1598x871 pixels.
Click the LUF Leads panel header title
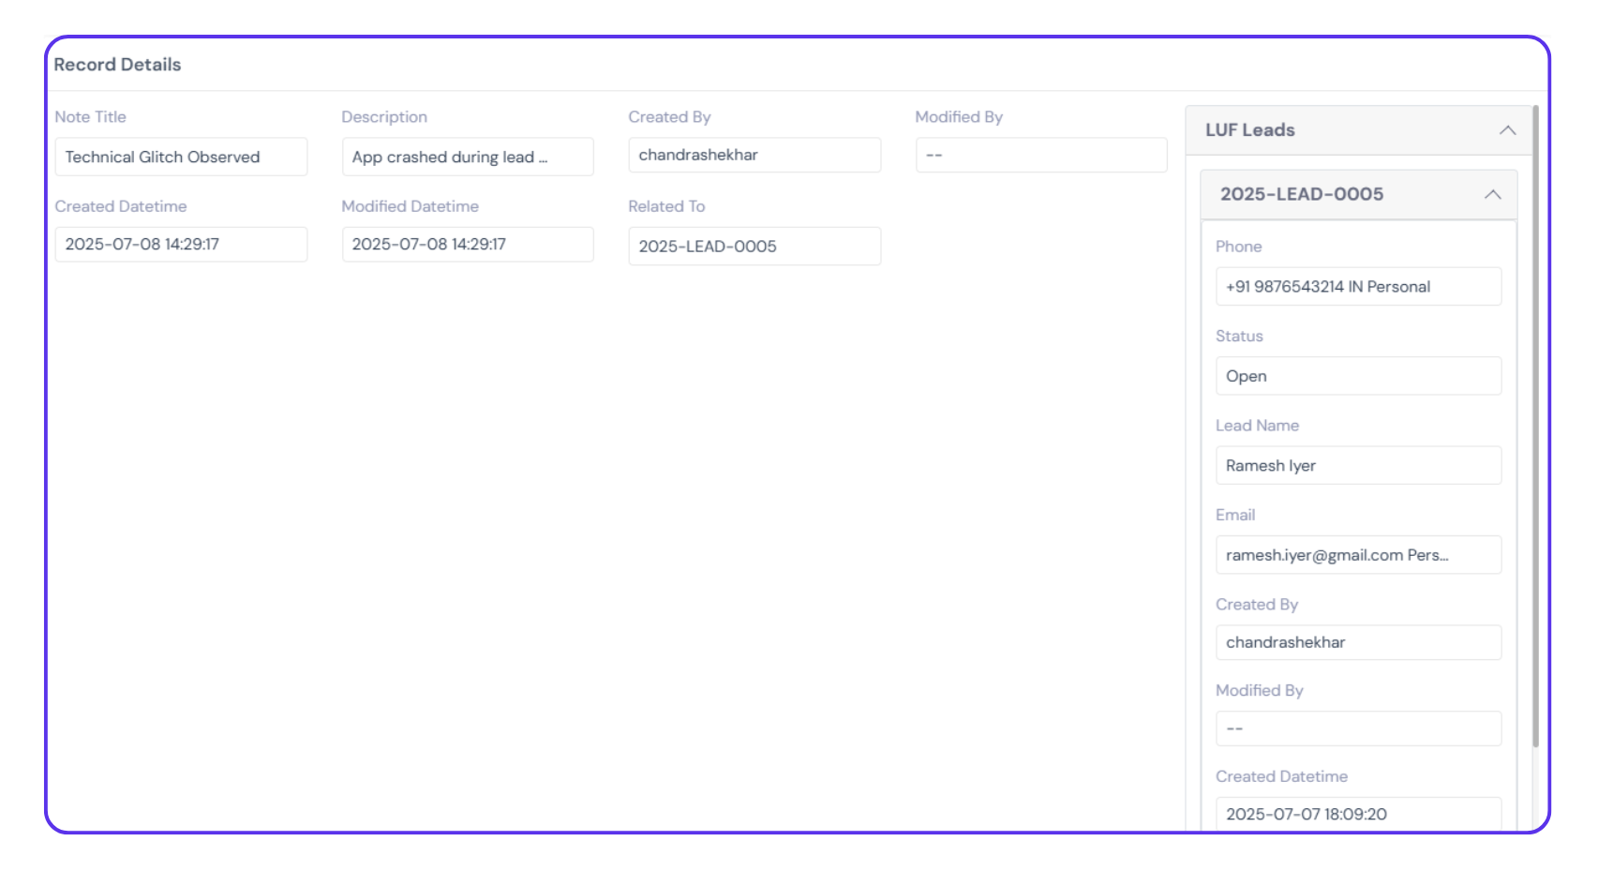pyautogui.click(x=1249, y=130)
